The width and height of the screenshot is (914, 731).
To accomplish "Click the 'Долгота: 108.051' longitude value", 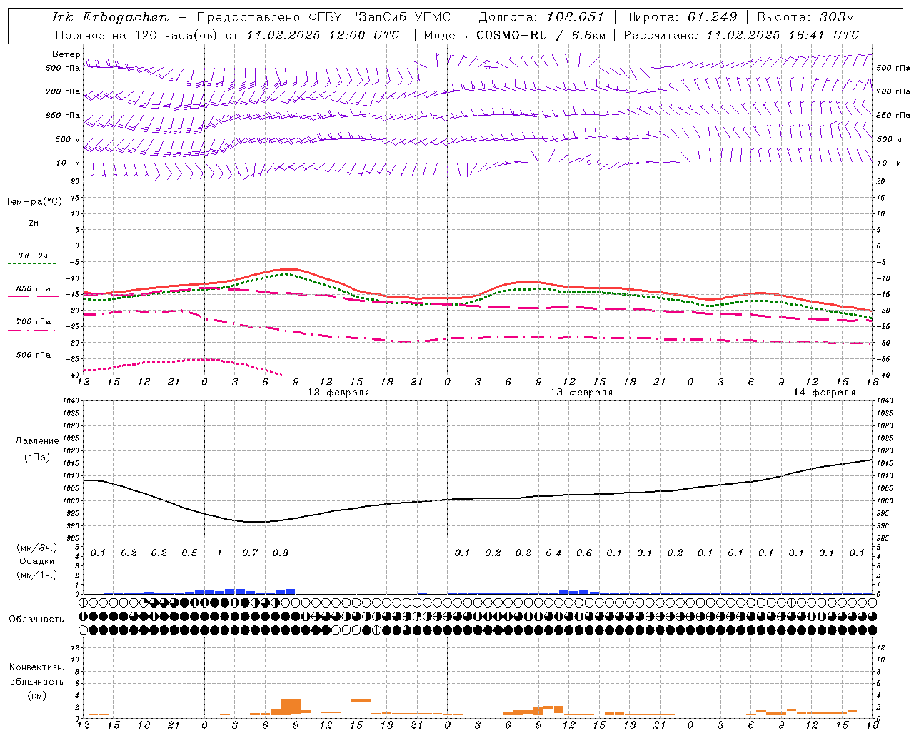I will (x=541, y=17).
